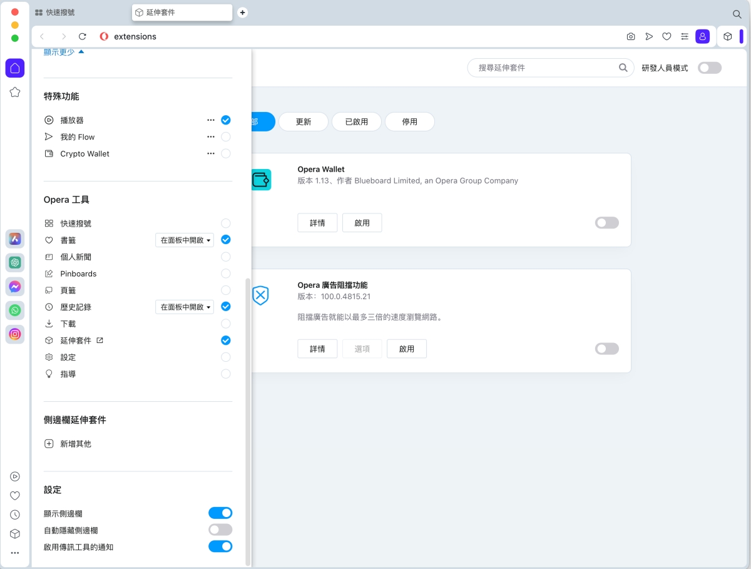This screenshot has width=751, height=569.
Task: Reload the page with the refresh icon
Action: pos(82,36)
